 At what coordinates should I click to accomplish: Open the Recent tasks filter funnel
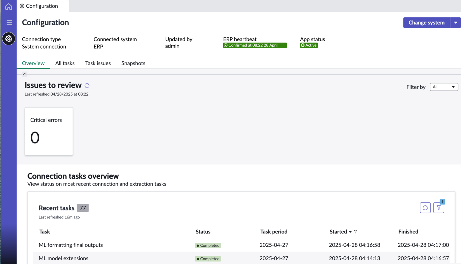(x=439, y=208)
